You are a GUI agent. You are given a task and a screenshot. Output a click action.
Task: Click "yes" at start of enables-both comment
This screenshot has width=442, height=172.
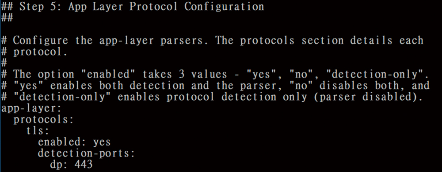28,86
